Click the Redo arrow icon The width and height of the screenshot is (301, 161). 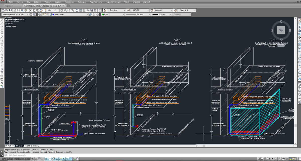tap(55, 10)
